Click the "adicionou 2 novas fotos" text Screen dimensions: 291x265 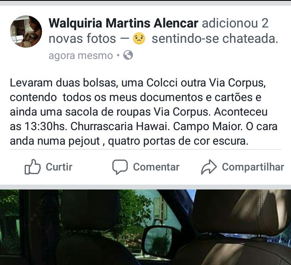pyautogui.click(x=159, y=31)
